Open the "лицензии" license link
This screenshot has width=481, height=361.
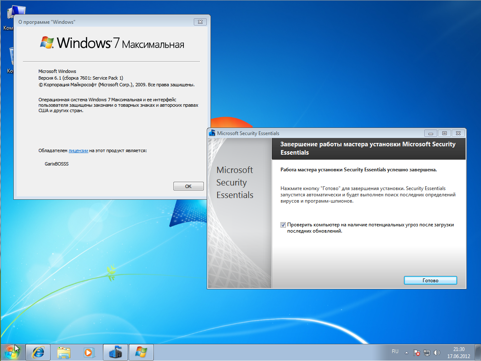(78, 150)
